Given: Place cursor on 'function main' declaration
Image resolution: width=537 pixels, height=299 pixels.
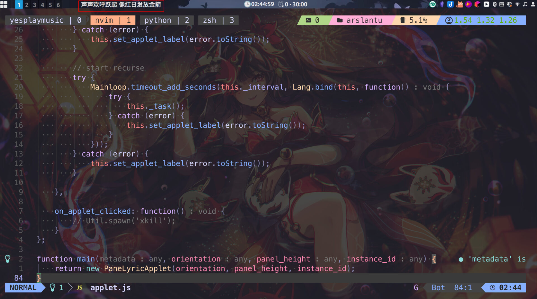Looking at the screenshot, I should (x=66, y=259).
